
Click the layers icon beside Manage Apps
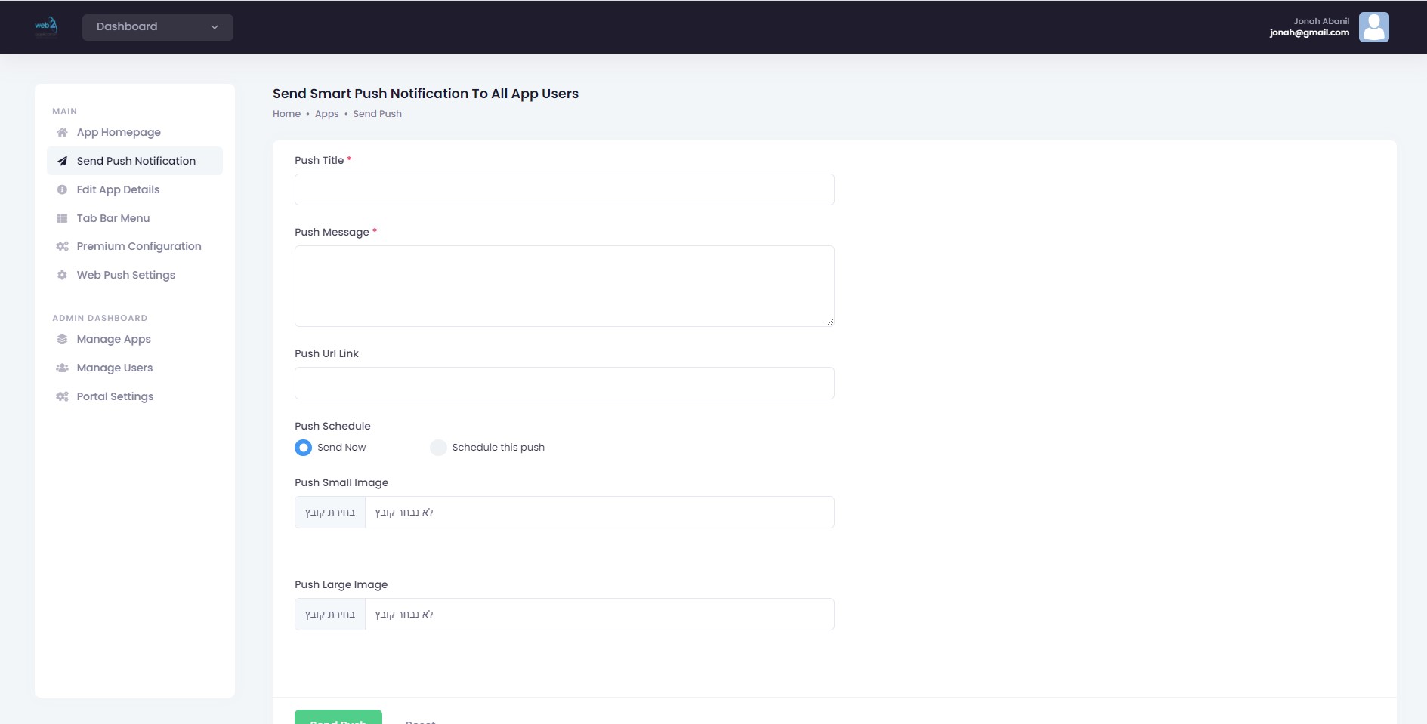pos(62,339)
